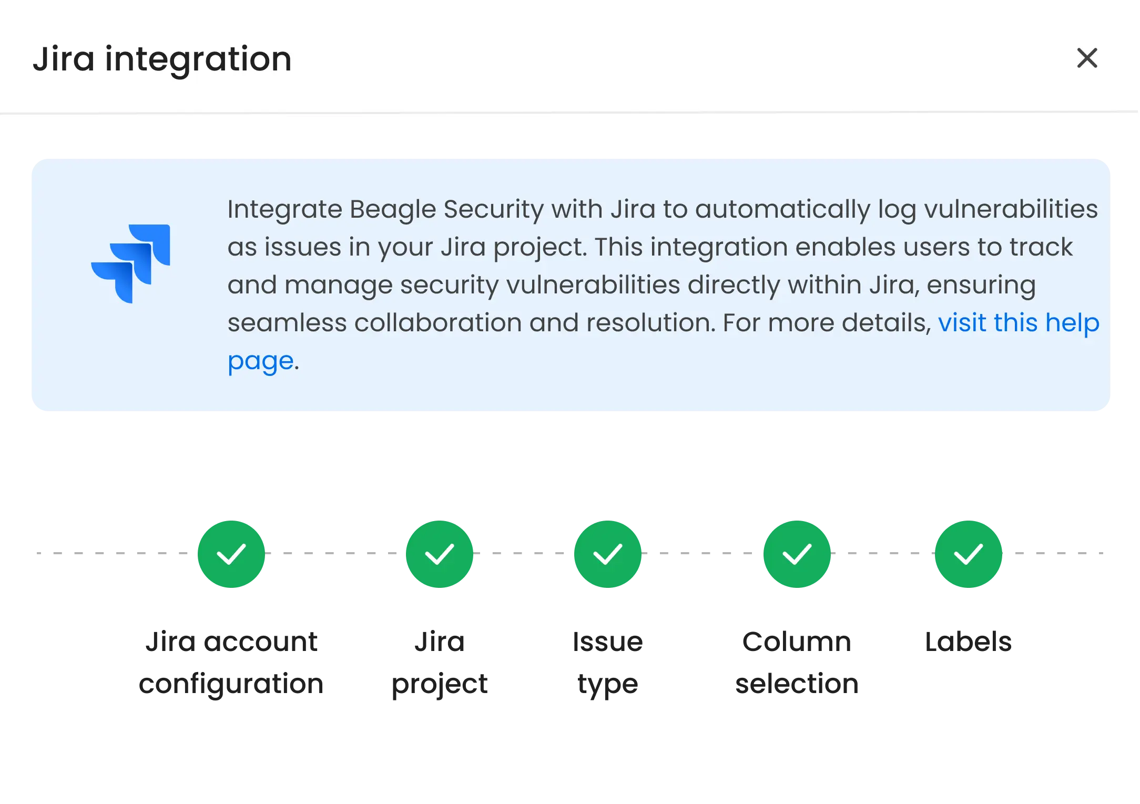The width and height of the screenshot is (1140, 804).
Task: Close the Jira integration dialog
Action: pyautogui.click(x=1087, y=58)
